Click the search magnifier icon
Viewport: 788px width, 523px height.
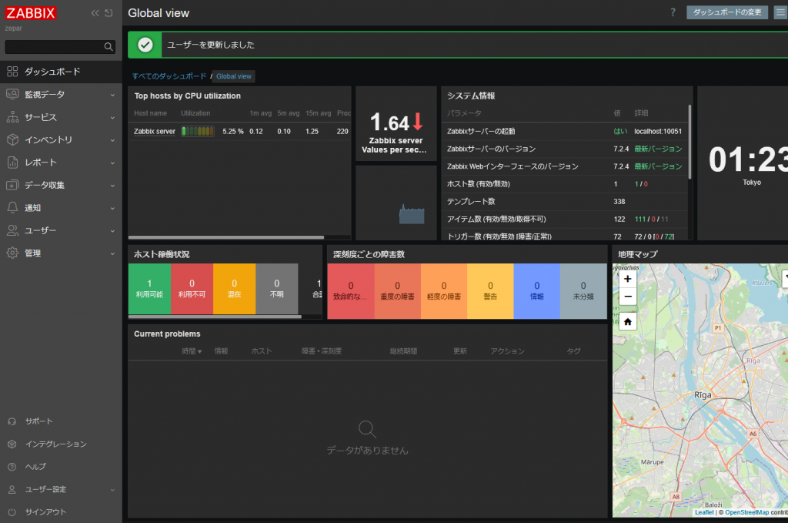point(108,47)
